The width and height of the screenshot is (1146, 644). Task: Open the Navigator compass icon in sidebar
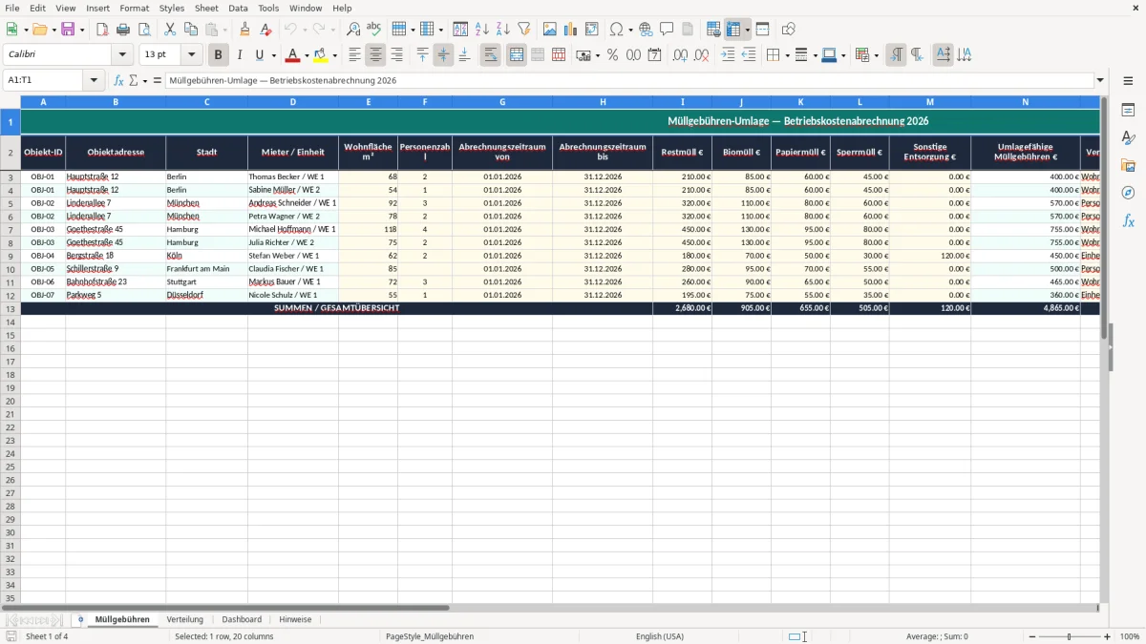point(1128,193)
